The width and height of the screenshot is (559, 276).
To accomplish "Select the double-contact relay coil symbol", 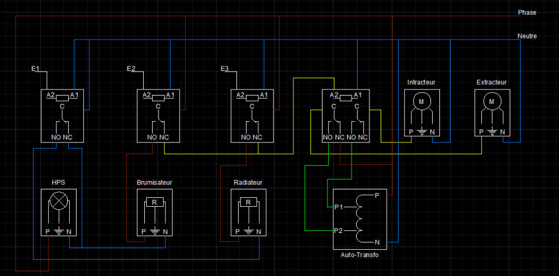I will (345, 98).
